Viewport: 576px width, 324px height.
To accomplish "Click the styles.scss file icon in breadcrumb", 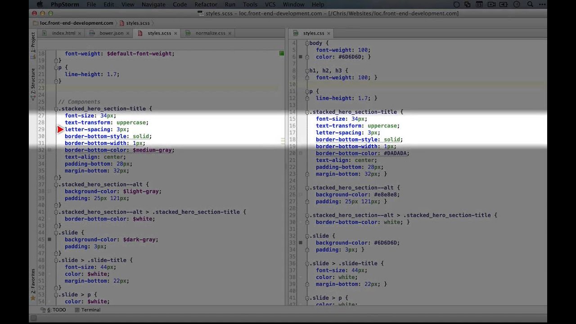I will pos(122,23).
